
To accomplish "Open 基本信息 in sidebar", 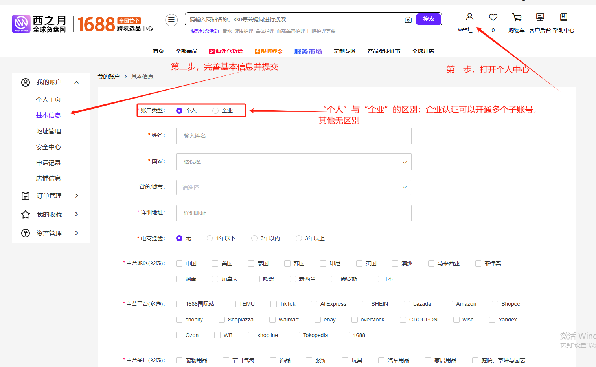I will [x=48, y=115].
